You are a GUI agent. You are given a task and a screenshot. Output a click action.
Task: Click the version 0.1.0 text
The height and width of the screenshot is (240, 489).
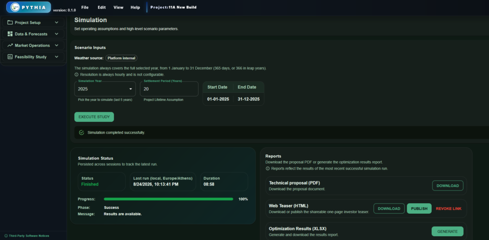coord(64,10)
